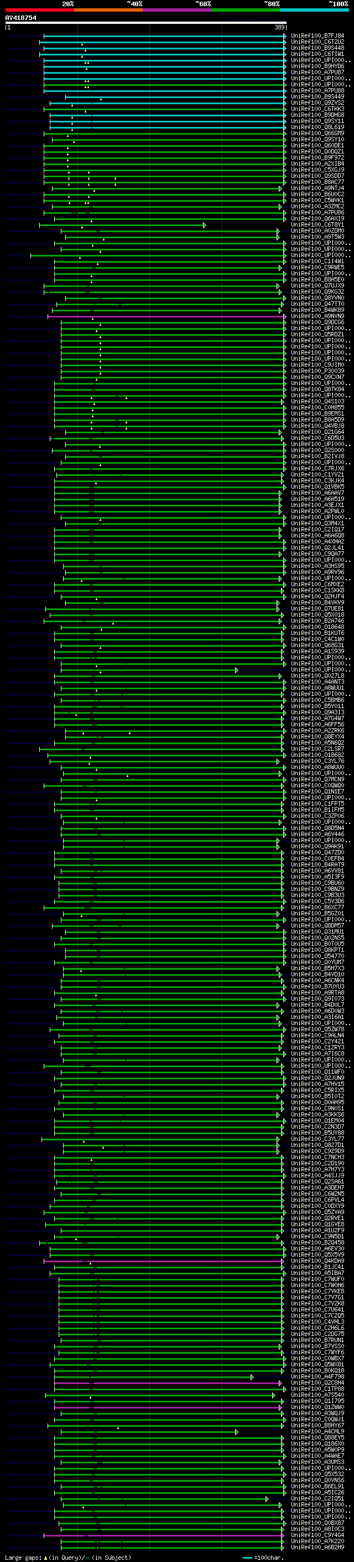Select hit label UniRef100_A6AAV7
Image resolution: width=354 pixels, height=1562 pixels.
click(317, 493)
